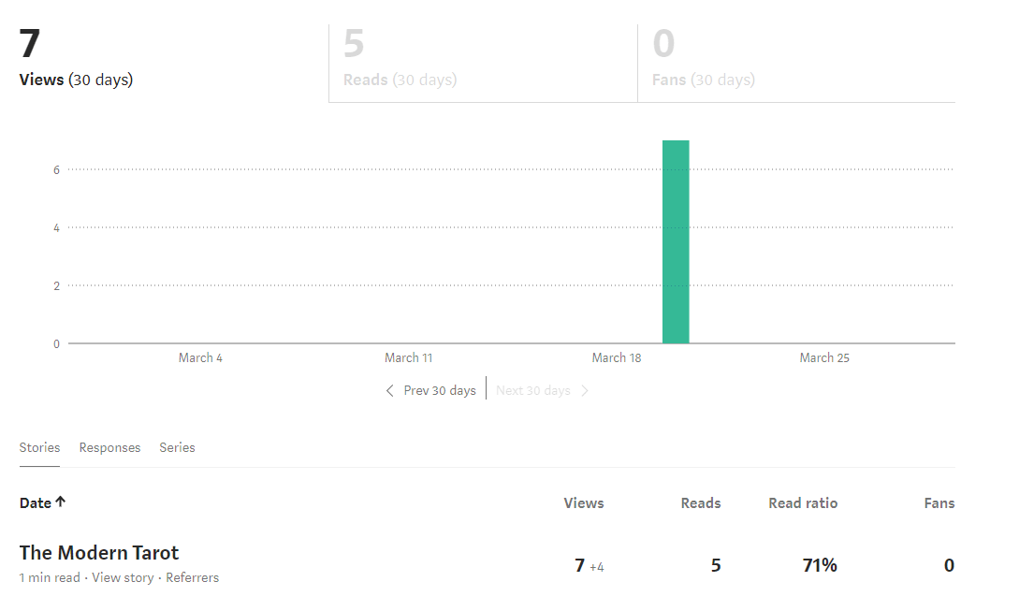Sort by Date column header
Viewport: 1019px width, 611px height.
pyautogui.click(x=36, y=503)
